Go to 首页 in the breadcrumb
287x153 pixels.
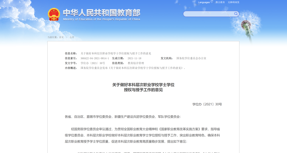(x=61, y=37)
